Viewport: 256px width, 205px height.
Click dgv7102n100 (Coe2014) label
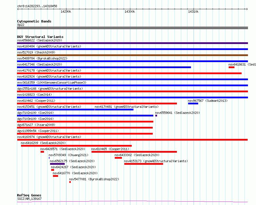[35, 113]
